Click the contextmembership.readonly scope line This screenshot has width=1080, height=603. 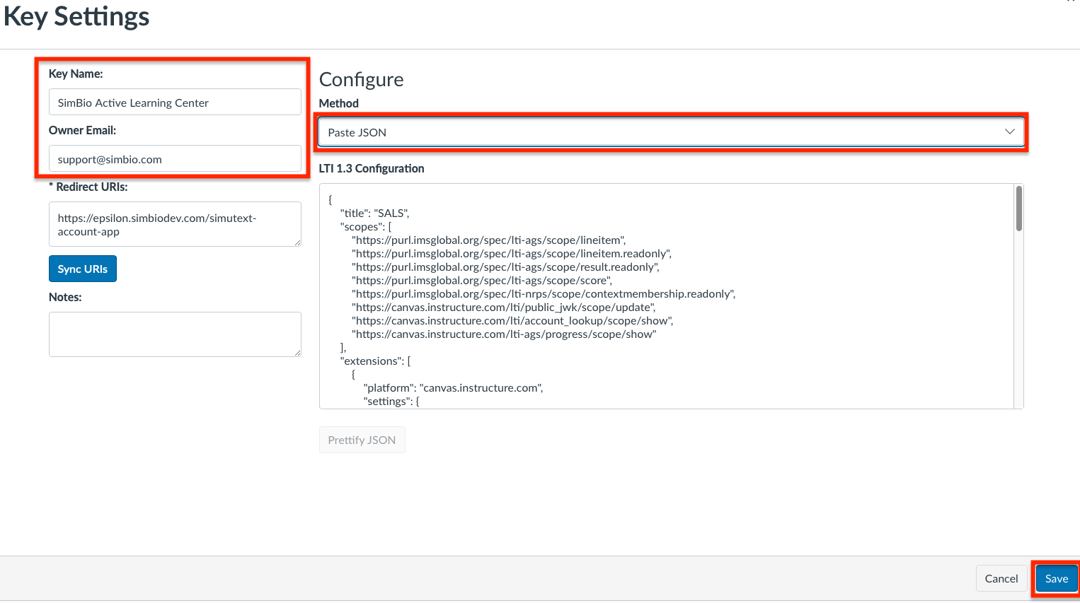(x=544, y=294)
